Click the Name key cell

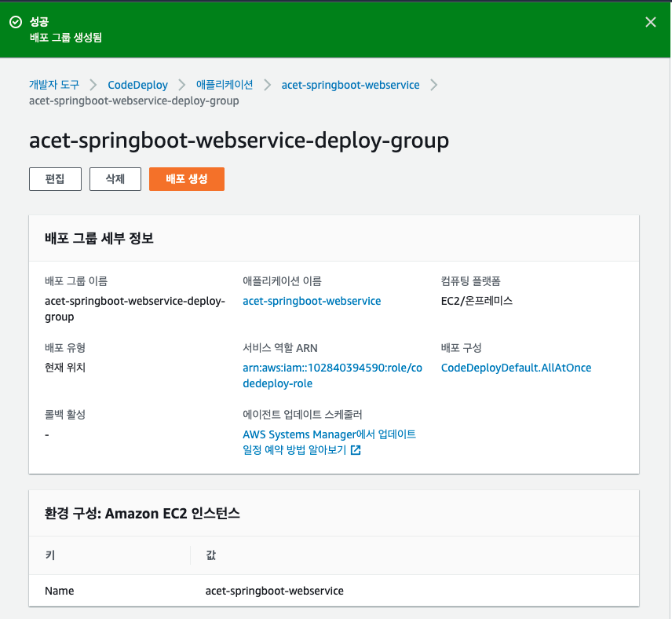pyautogui.click(x=59, y=591)
